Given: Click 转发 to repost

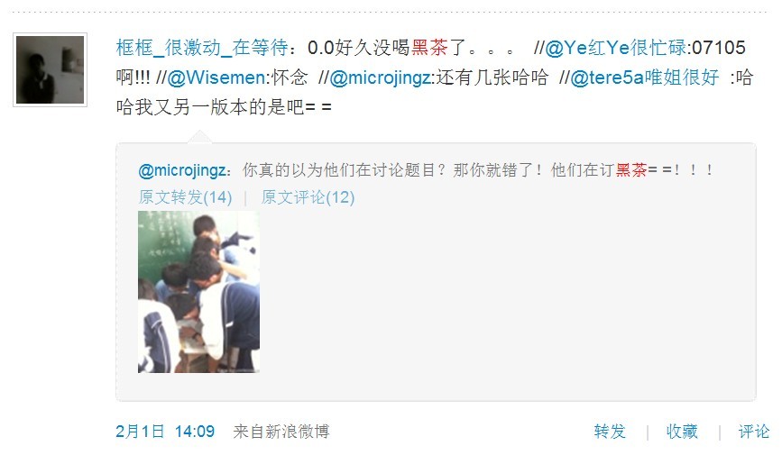Looking at the screenshot, I should (x=610, y=431).
